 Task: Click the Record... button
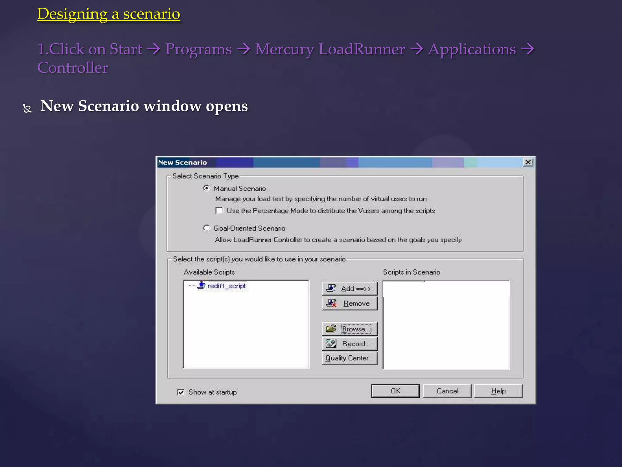[350, 344]
